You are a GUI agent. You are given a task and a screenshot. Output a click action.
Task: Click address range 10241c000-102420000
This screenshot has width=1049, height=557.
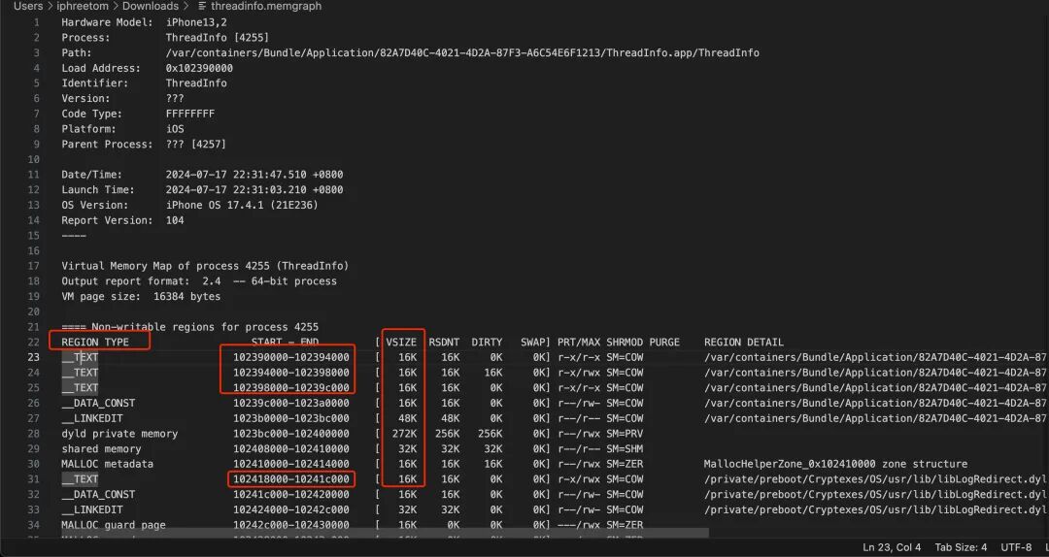[291, 495]
